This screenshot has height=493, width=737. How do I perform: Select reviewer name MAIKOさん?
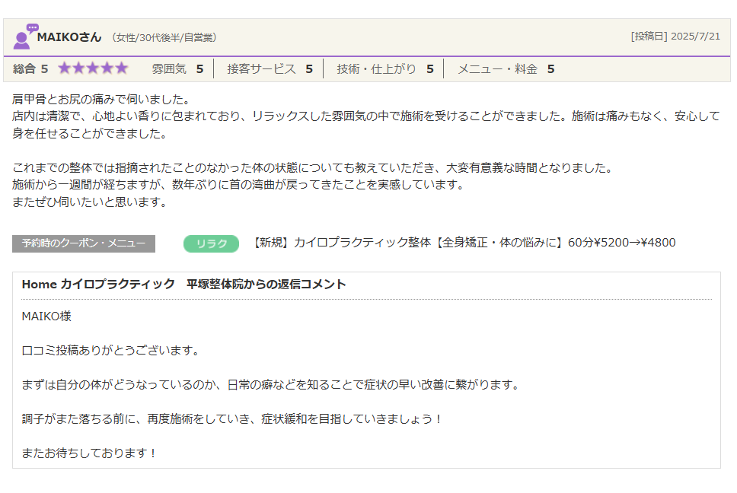point(69,37)
